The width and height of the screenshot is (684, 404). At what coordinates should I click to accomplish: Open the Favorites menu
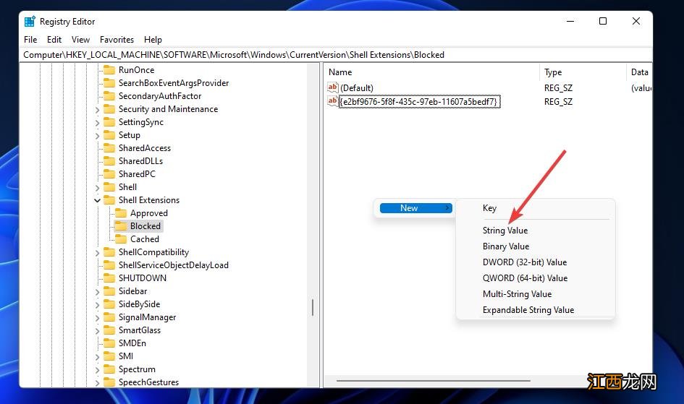(117, 40)
